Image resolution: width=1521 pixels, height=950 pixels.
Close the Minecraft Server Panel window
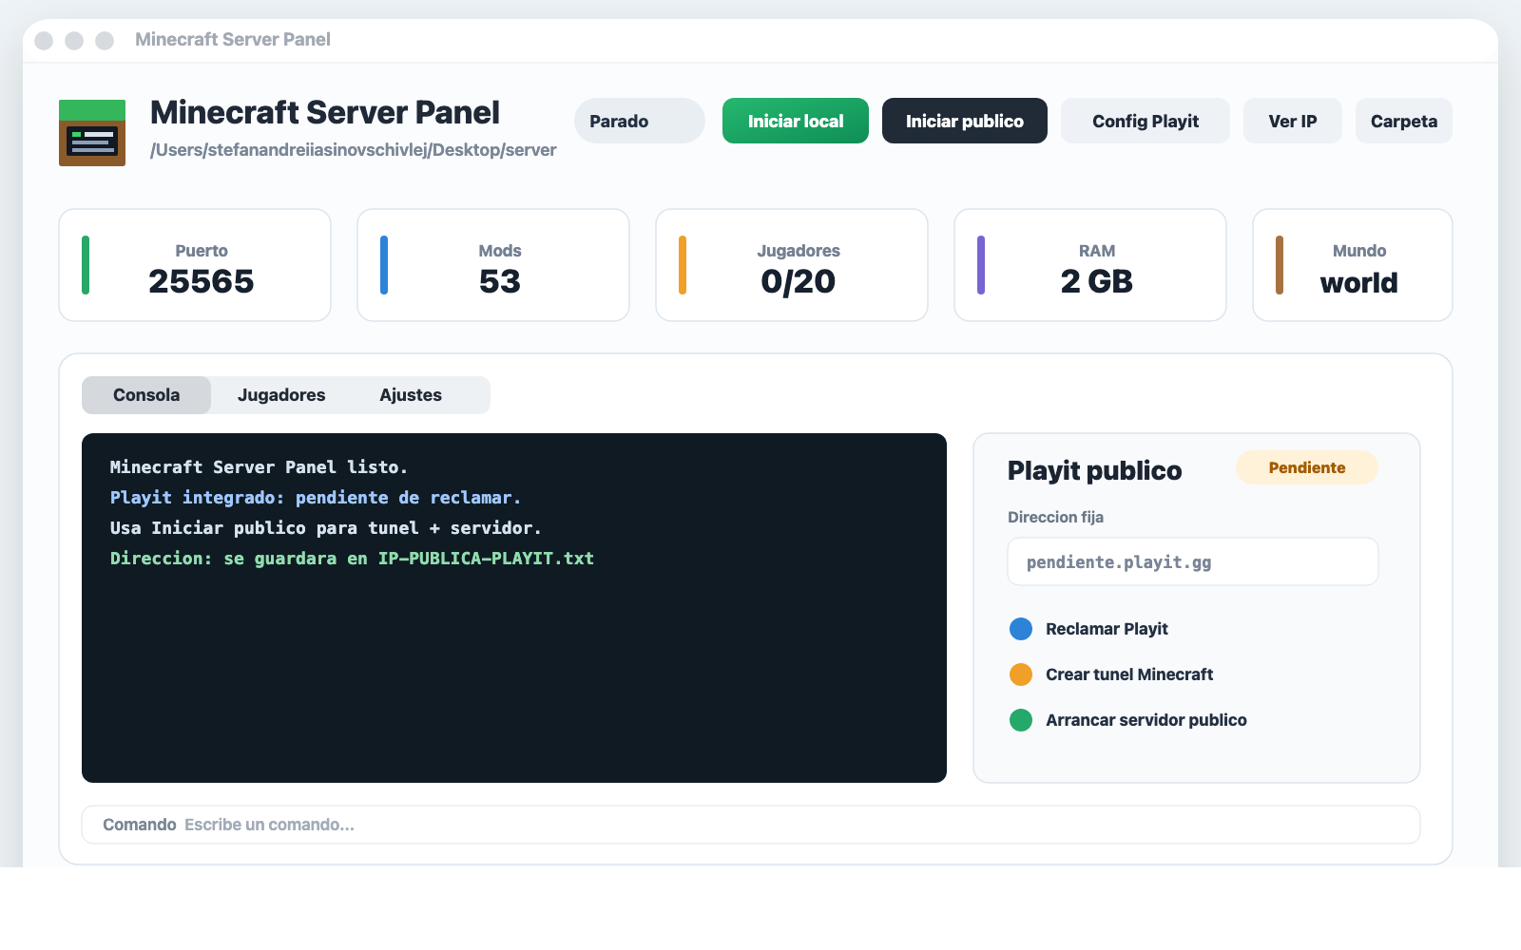click(44, 40)
